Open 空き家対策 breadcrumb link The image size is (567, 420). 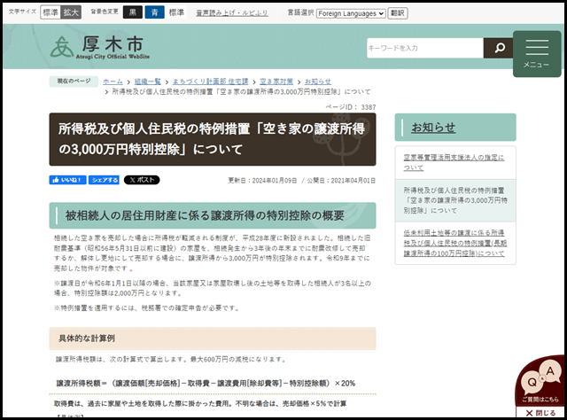click(276, 82)
